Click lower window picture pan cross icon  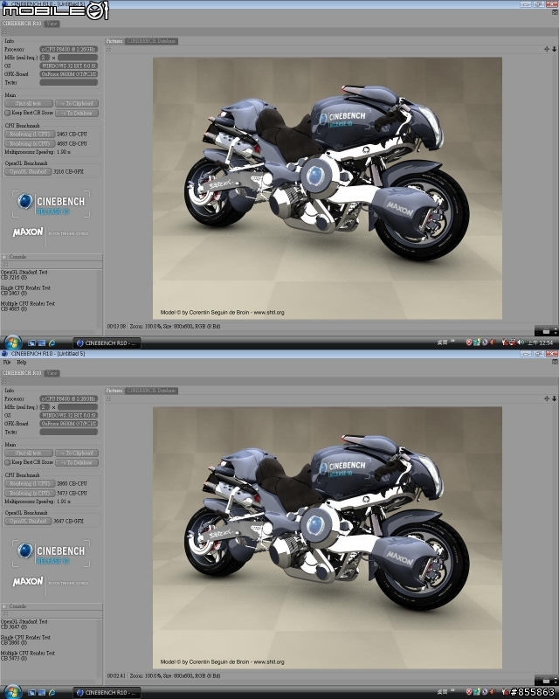(547, 398)
